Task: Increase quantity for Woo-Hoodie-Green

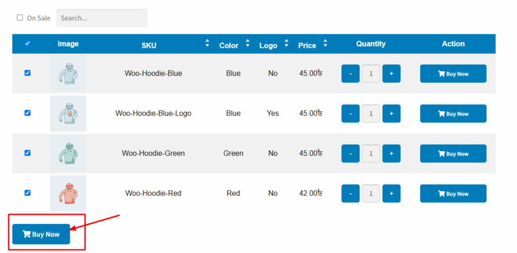Action: click(391, 154)
